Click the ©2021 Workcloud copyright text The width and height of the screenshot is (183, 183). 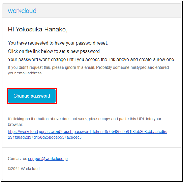(24, 169)
